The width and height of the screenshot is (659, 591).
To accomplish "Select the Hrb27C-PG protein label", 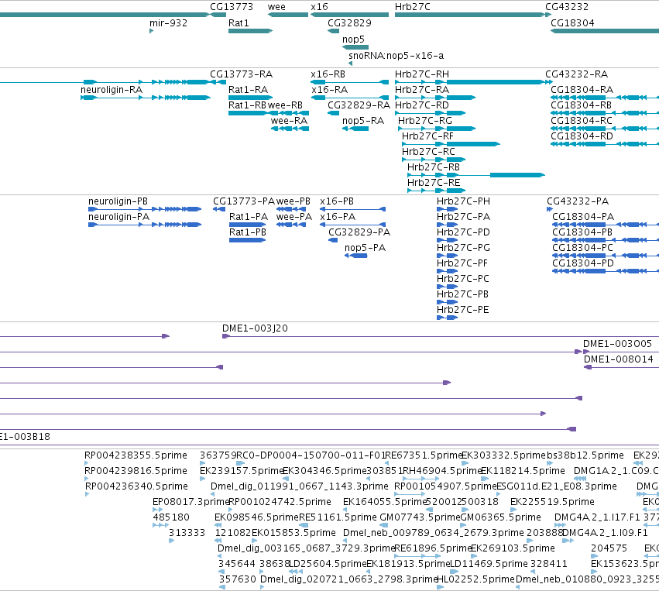I will (464, 248).
